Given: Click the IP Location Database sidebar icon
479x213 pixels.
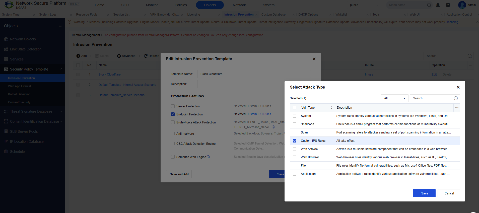Looking at the screenshot, I should (6, 141).
